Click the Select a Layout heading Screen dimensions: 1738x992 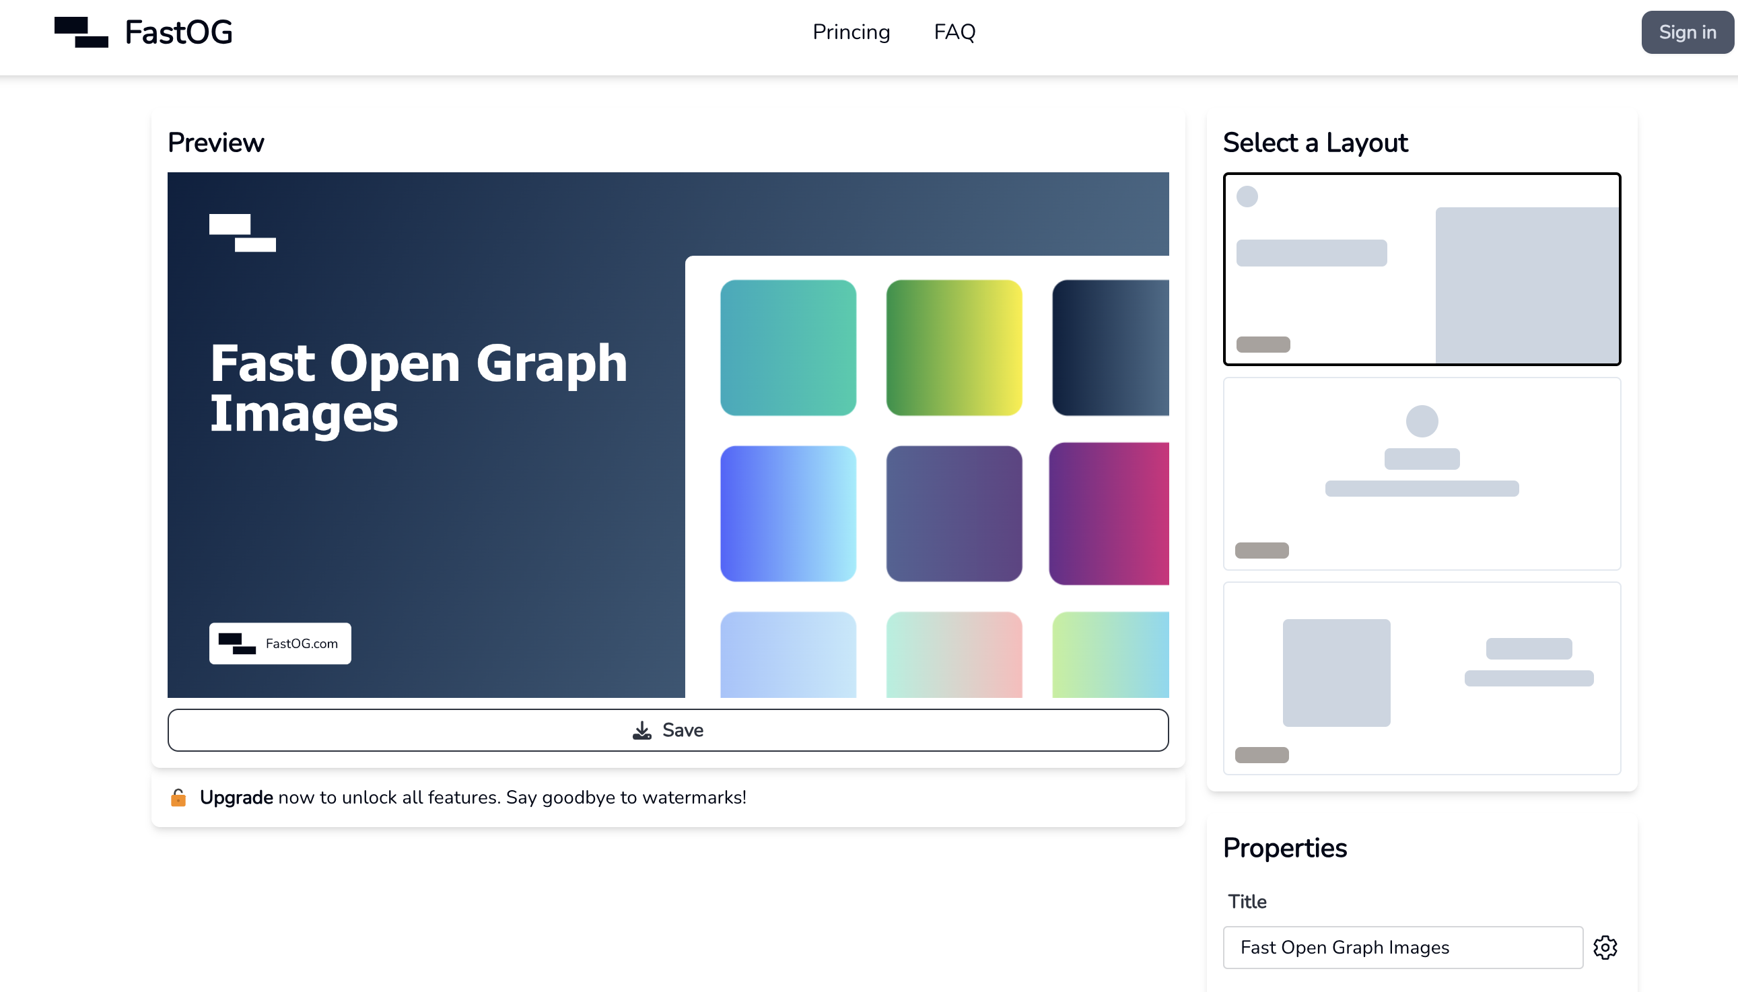1314,143
